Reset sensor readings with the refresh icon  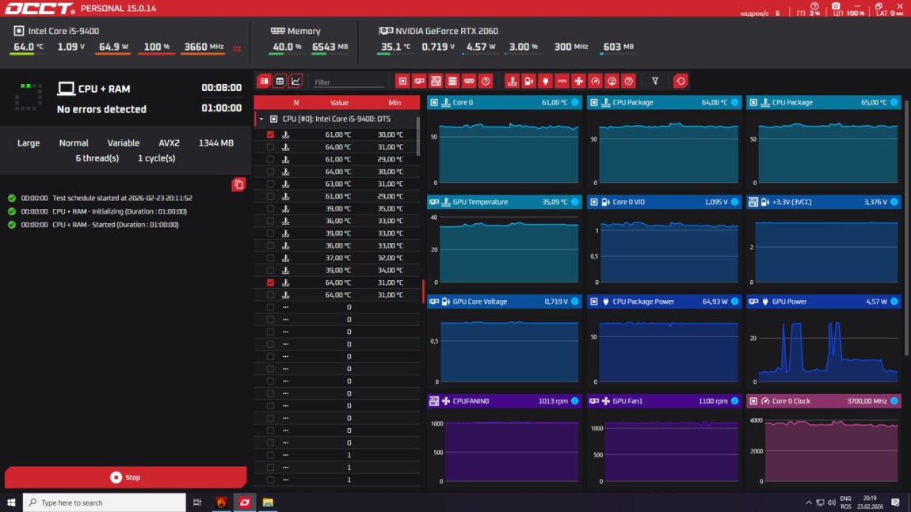coord(680,81)
